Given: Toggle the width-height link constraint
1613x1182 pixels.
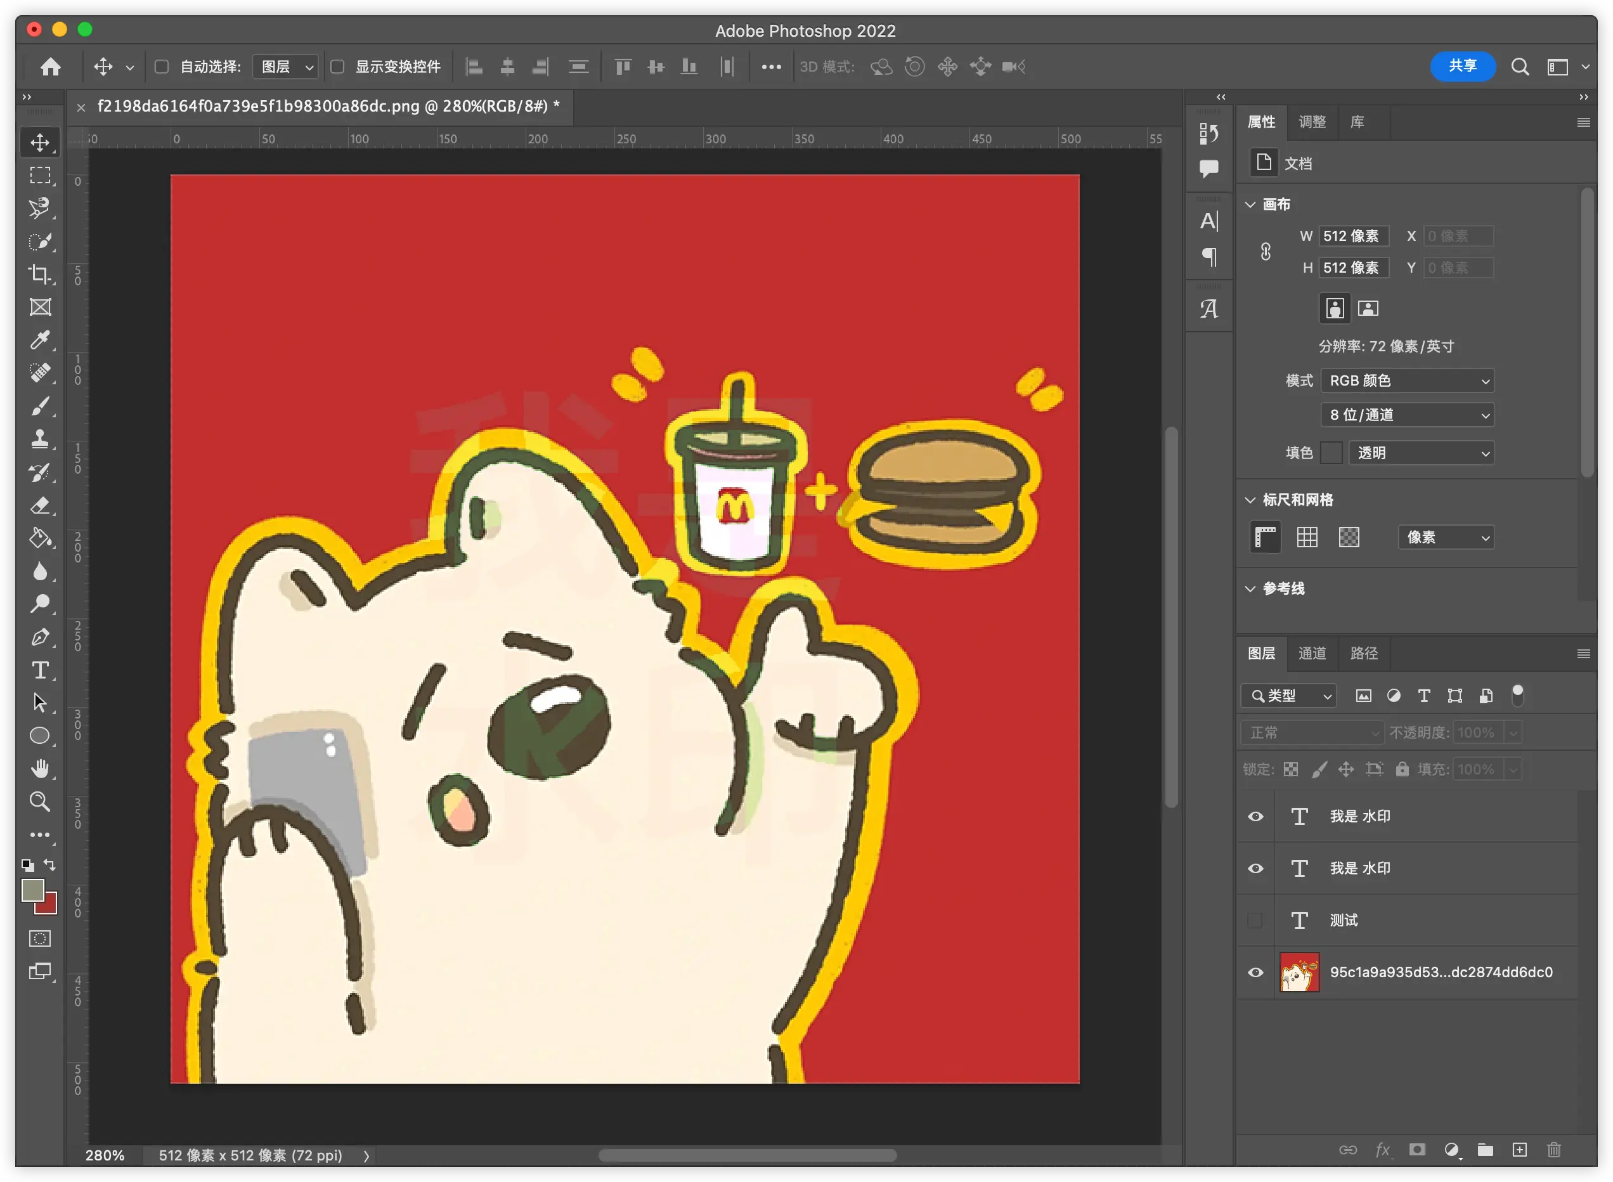Looking at the screenshot, I should [1266, 252].
